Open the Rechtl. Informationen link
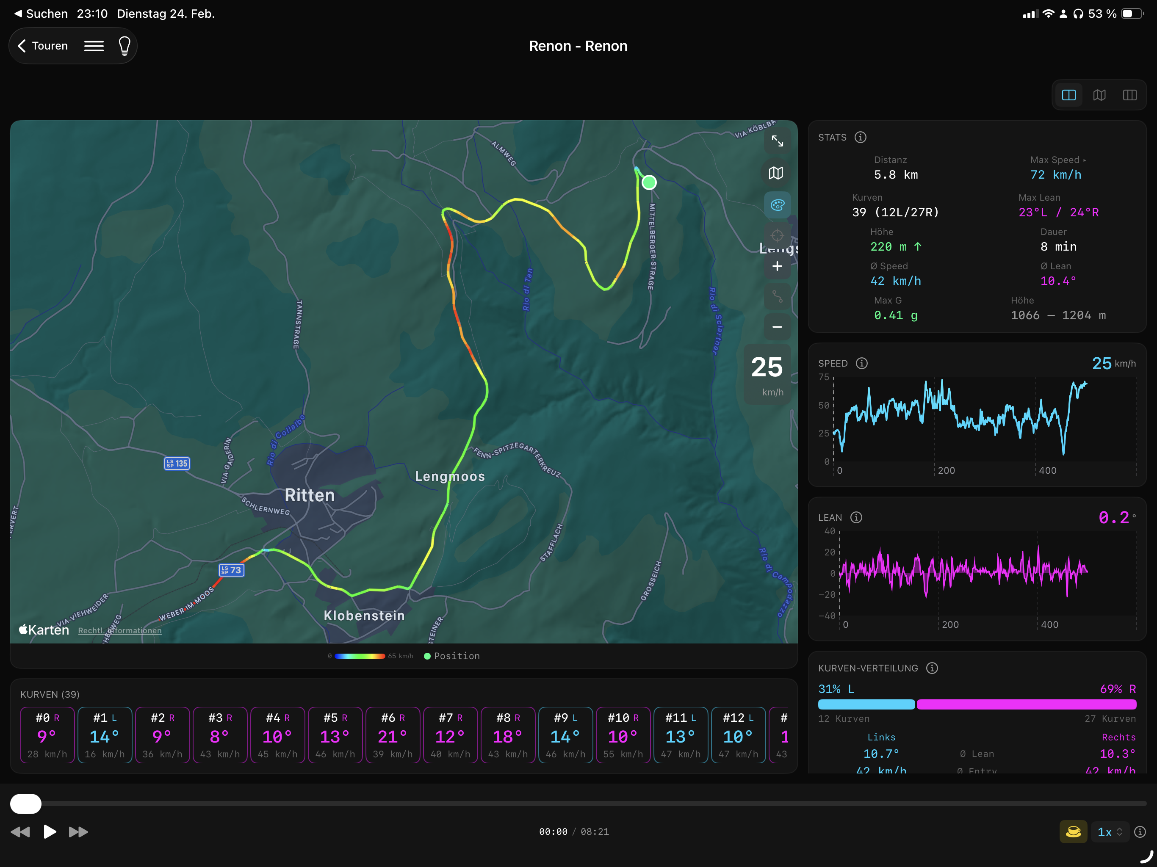Viewport: 1157px width, 867px height. pyautogui.click(x=120, y=631)
